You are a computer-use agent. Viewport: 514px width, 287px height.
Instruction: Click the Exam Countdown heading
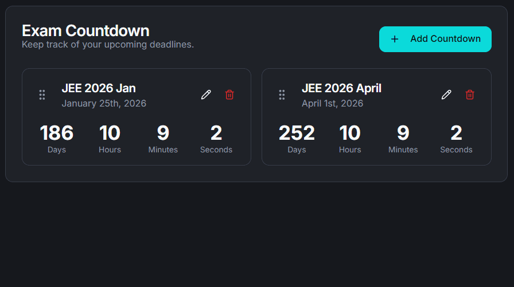(x=85, y=30)
